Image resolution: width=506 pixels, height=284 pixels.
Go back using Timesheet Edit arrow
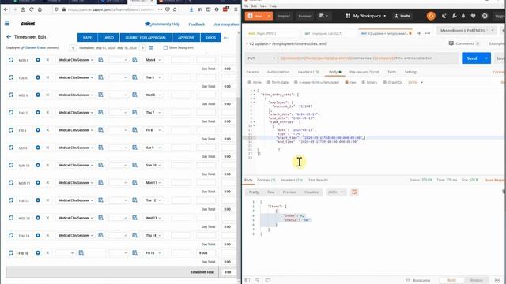(9, 37)
